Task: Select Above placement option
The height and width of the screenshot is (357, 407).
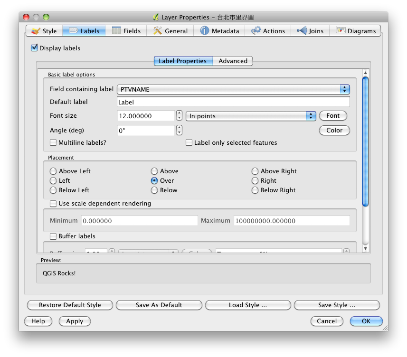Action: click(x=154, y=171)
